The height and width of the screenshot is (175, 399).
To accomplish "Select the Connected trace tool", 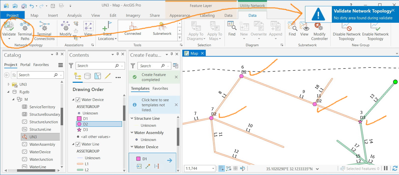I will [x=133, y=29].
